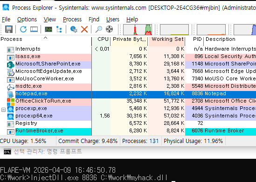Select the MoUsoCoreWorker.exe row
This screenshot has width=256, height=182.
click(x=128, y=80)
